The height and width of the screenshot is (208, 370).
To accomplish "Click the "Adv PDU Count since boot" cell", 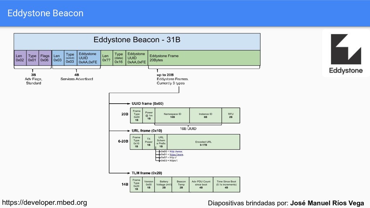I will [x=201, y=185].
